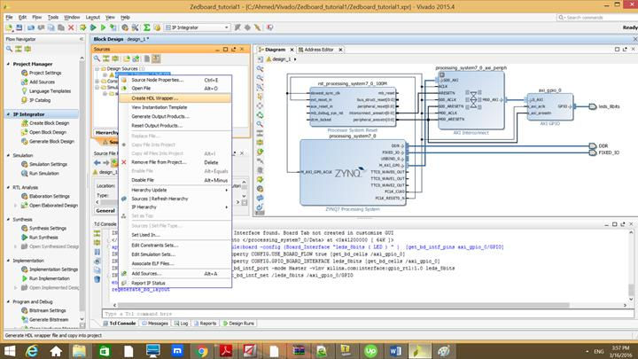Viewport: 638px width, 359px height.
Task: Choose Report IP Status in context menu
Action: [175, 283]
